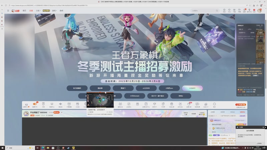Open the clipboard document icon
Screen dimensions: 267x150
pos(163,105)
